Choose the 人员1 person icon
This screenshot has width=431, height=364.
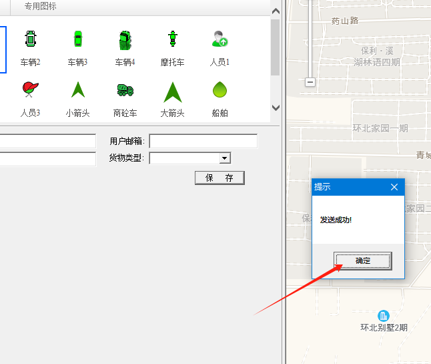coord(220,39)
